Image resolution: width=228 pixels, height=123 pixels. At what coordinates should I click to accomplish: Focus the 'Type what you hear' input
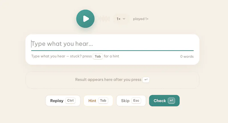point(112,44)
